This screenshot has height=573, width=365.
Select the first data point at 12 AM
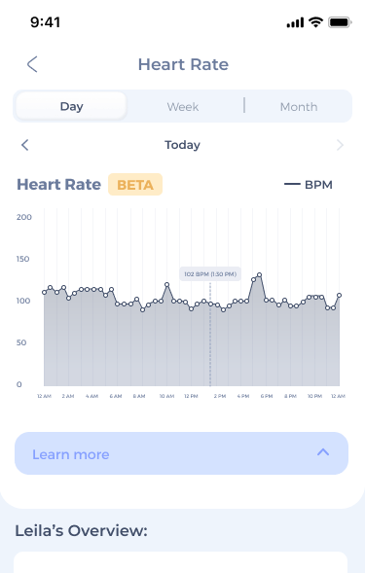(44, 293)
